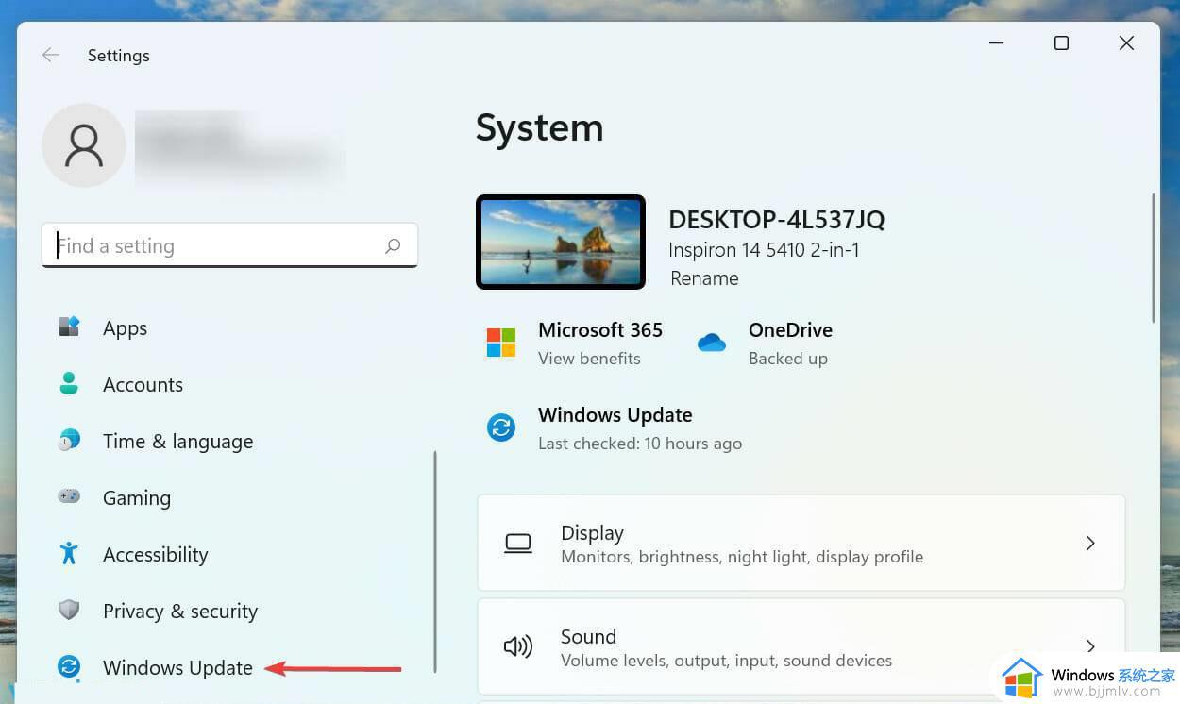Click the Sound speaker icon
This screenshot has height=704, width=1180.
518,646
